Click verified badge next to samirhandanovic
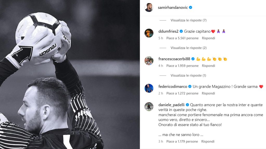 coord(190,8)
